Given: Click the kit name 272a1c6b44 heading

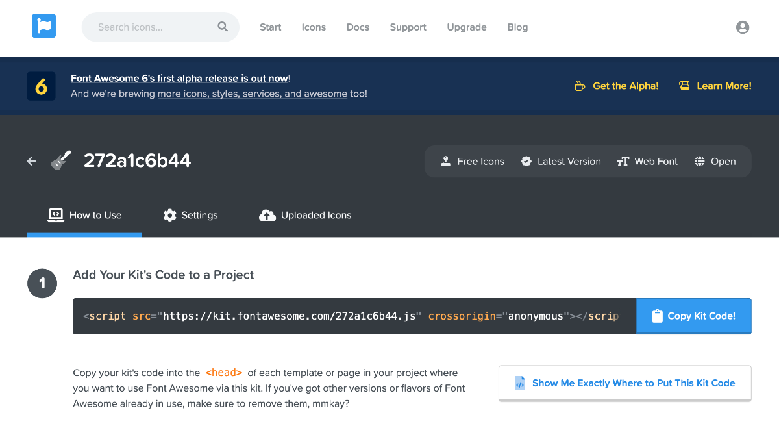Looking at the screenshot, I should coord(138,160).
